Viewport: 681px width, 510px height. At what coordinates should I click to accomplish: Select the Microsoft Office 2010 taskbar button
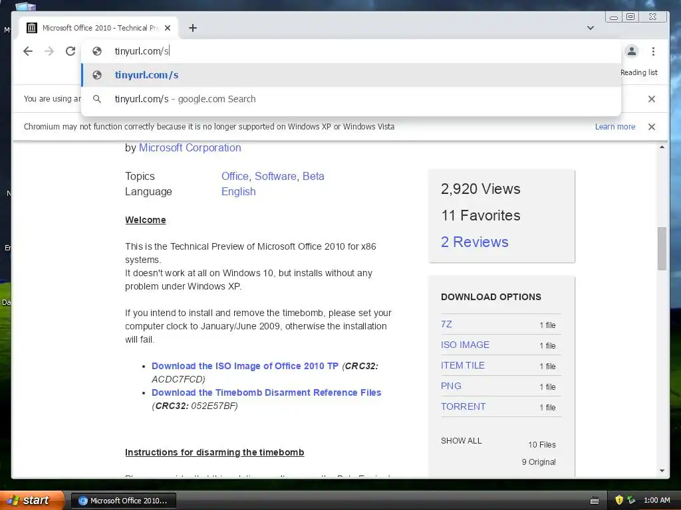coord(123,501)
